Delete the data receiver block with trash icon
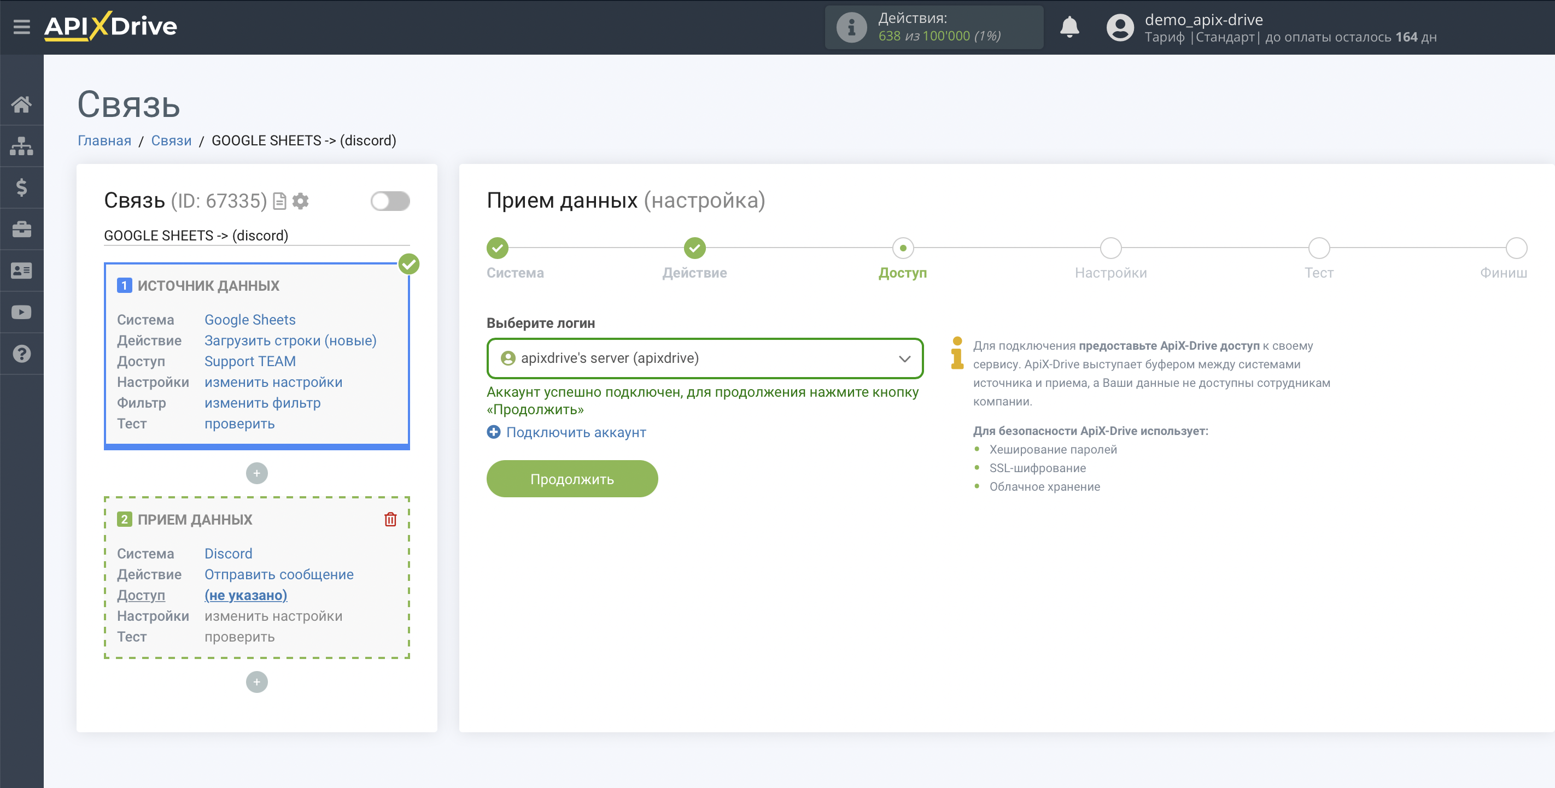Image resolution: width=1555 pixels, height=788 pixels. 390,520
